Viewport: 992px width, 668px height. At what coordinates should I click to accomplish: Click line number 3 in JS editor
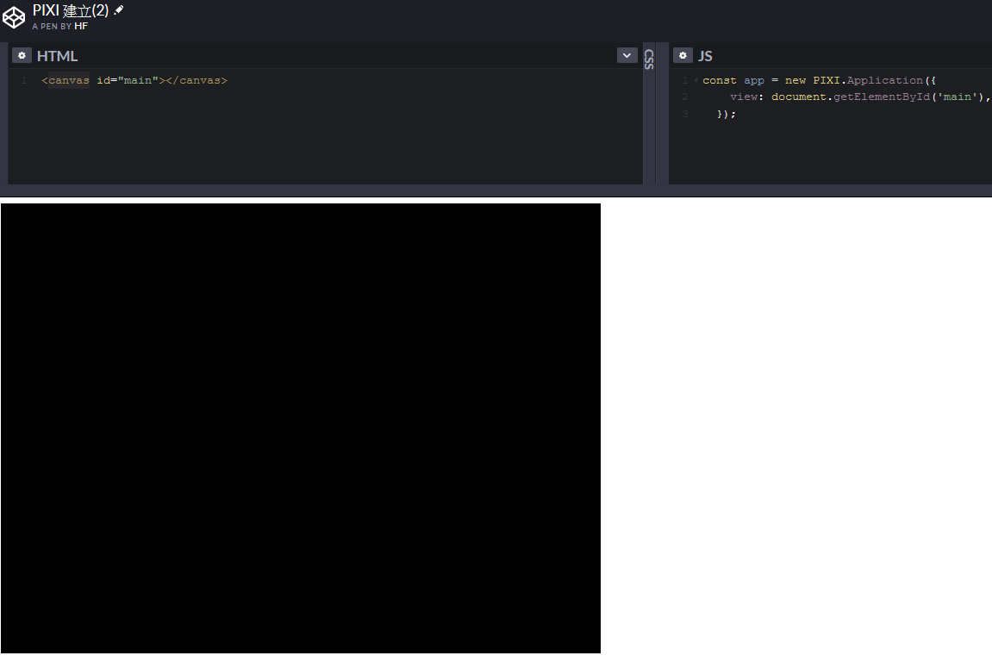point(685,114)
